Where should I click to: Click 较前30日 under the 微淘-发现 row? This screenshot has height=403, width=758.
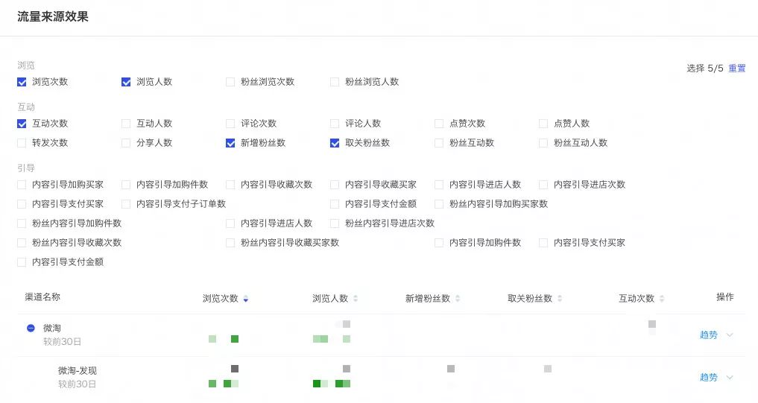click(78, 384)
